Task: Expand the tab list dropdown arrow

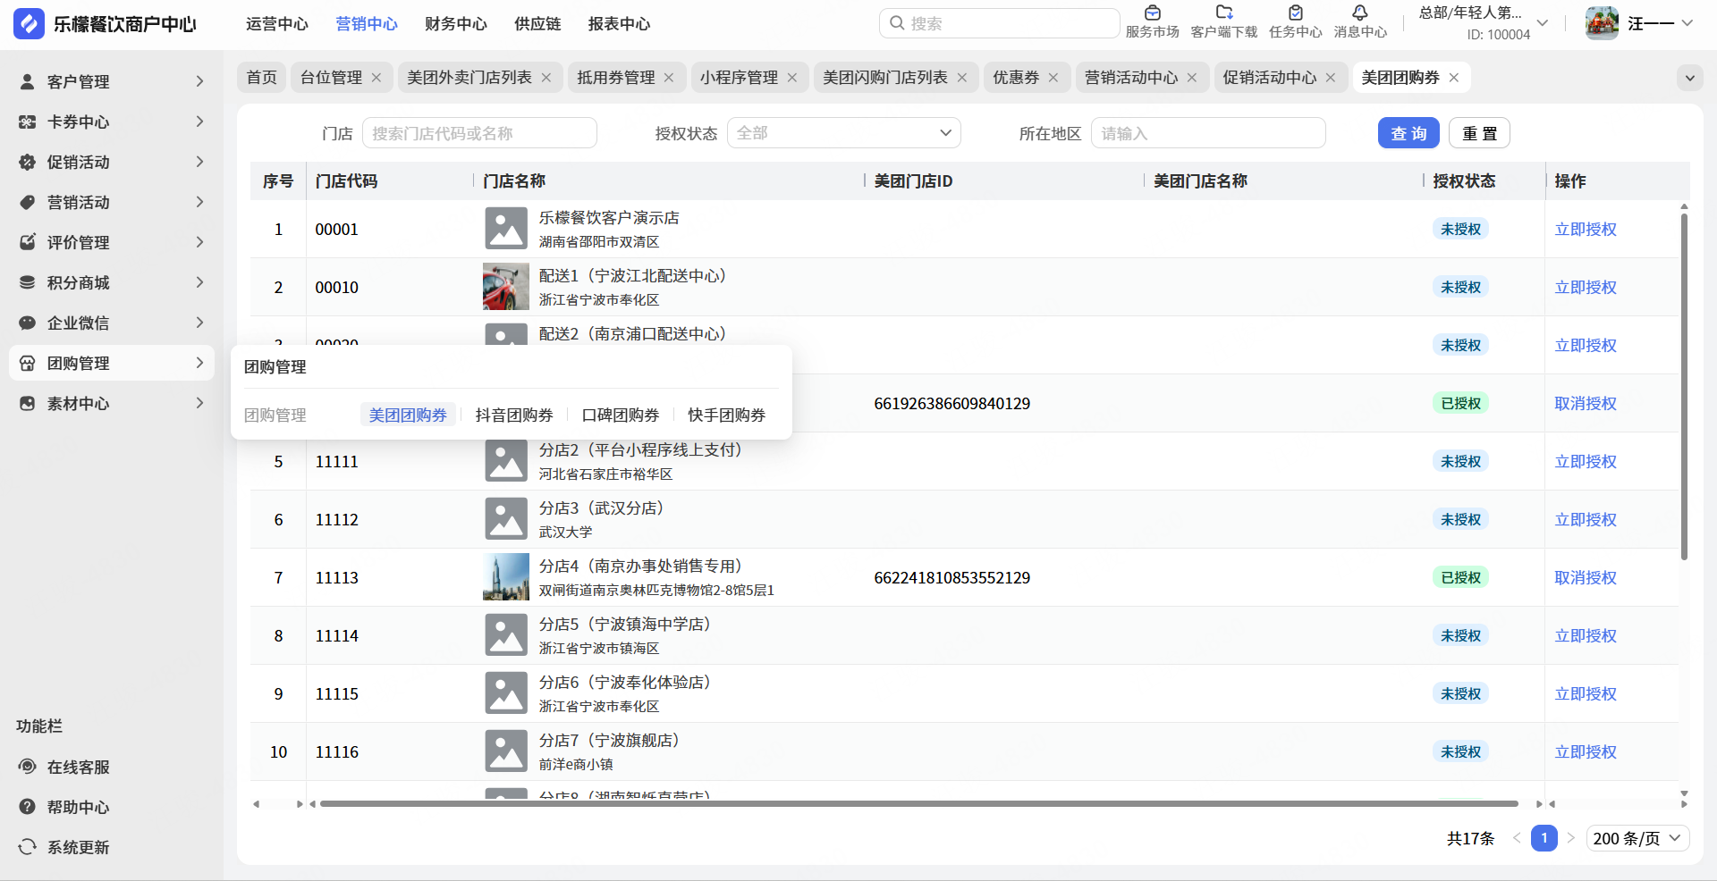Action: point(1689,78)
